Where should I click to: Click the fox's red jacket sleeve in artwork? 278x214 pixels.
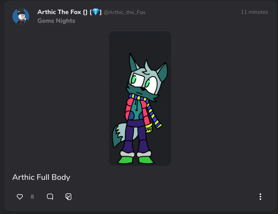point(129,109)
